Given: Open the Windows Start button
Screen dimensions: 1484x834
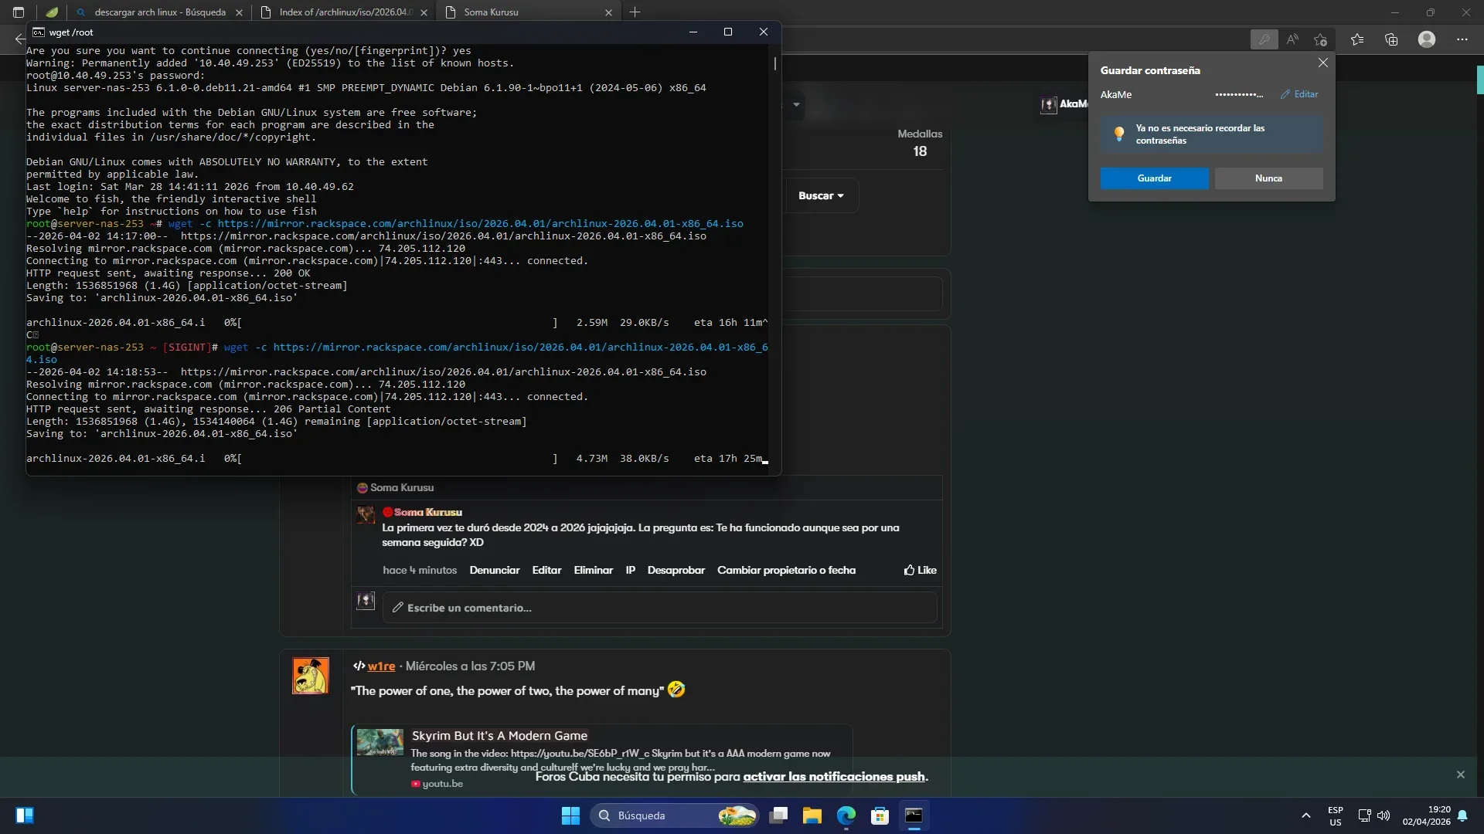Looking at the screenshot, I should click(x=570, y=815).
